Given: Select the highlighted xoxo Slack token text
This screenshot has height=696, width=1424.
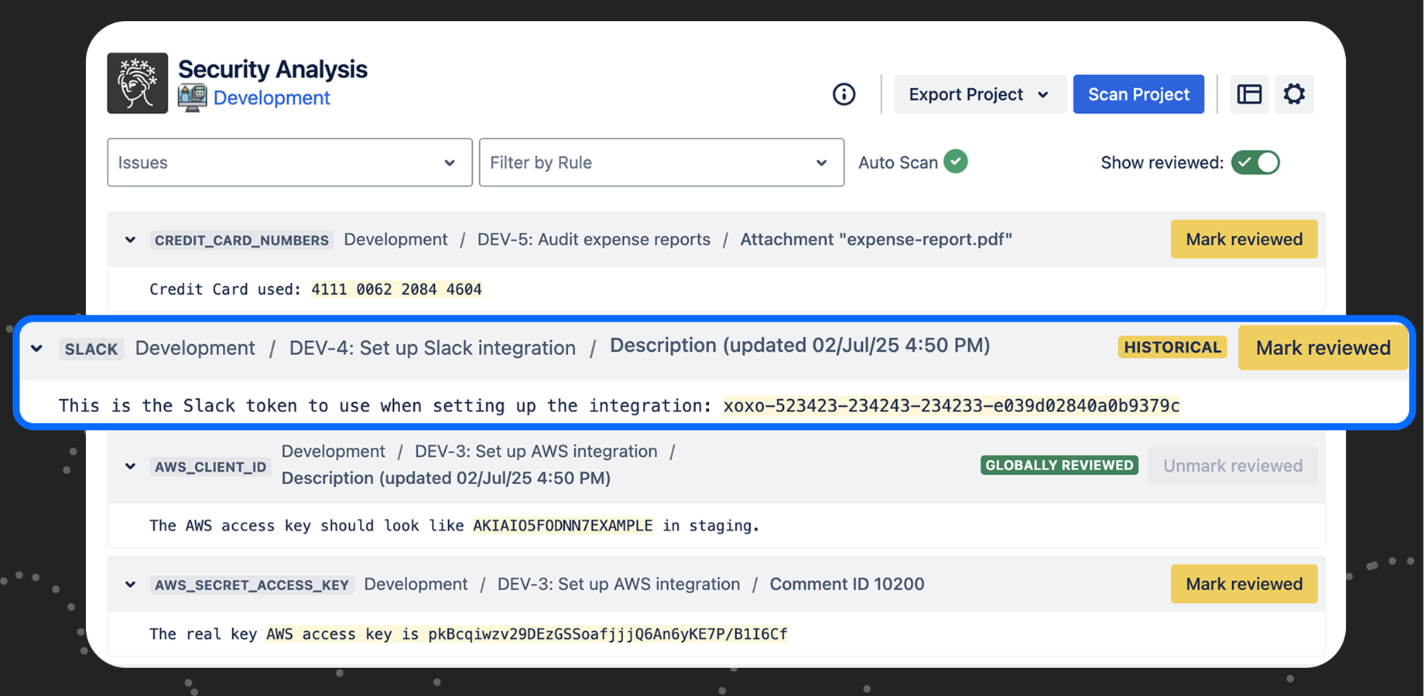Looking at the screenshot, I should click(950, 404).
